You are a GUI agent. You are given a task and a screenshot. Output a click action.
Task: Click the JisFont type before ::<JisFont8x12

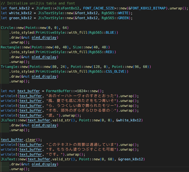43,8
